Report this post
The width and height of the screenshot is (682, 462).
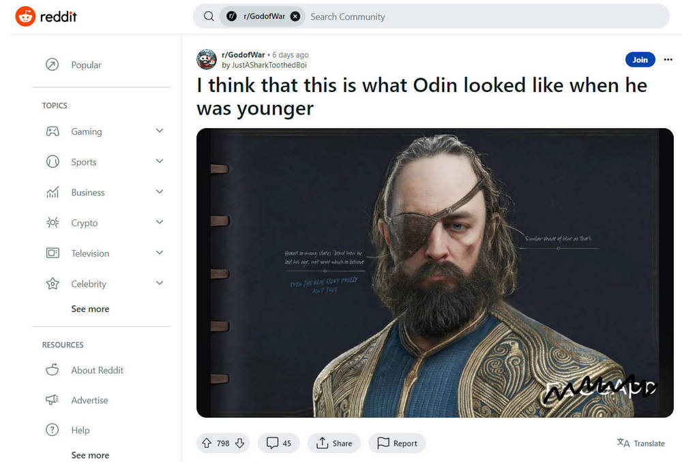[397, 443]
